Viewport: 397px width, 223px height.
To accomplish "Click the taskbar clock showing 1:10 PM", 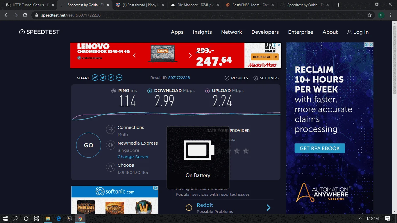I will coord(373,219).
